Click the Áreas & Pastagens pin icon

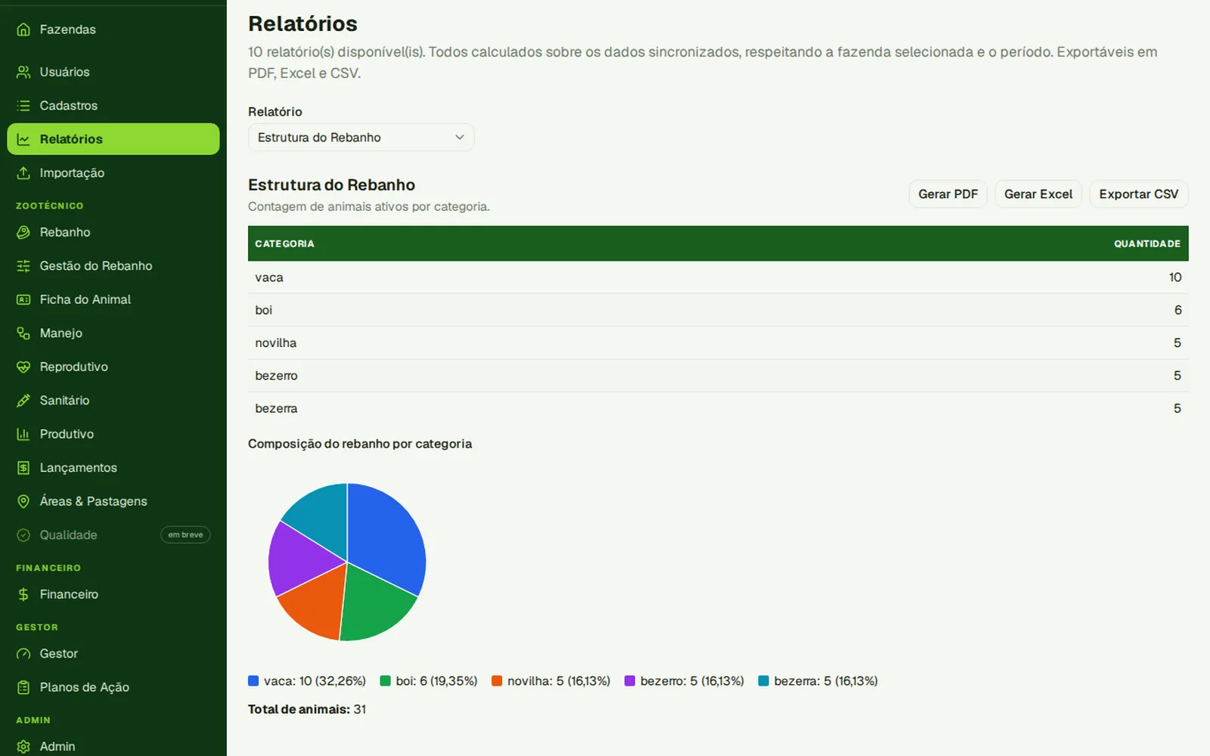tap(23, 501)
